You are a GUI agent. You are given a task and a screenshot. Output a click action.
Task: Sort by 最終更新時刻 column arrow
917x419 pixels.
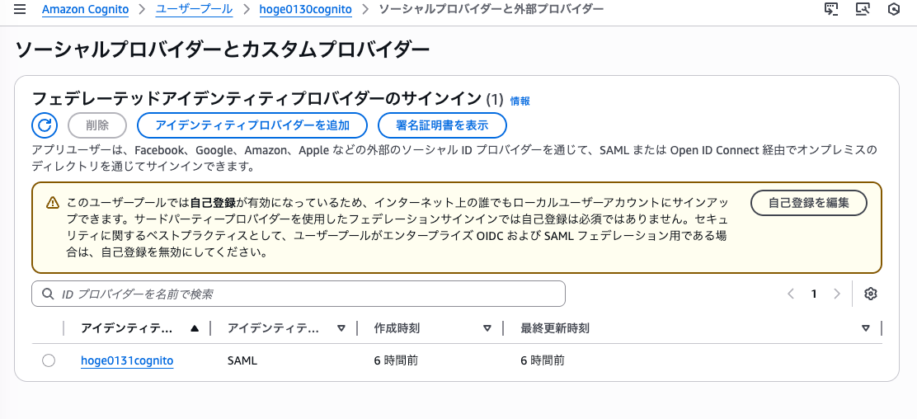[x=865, y=328]
